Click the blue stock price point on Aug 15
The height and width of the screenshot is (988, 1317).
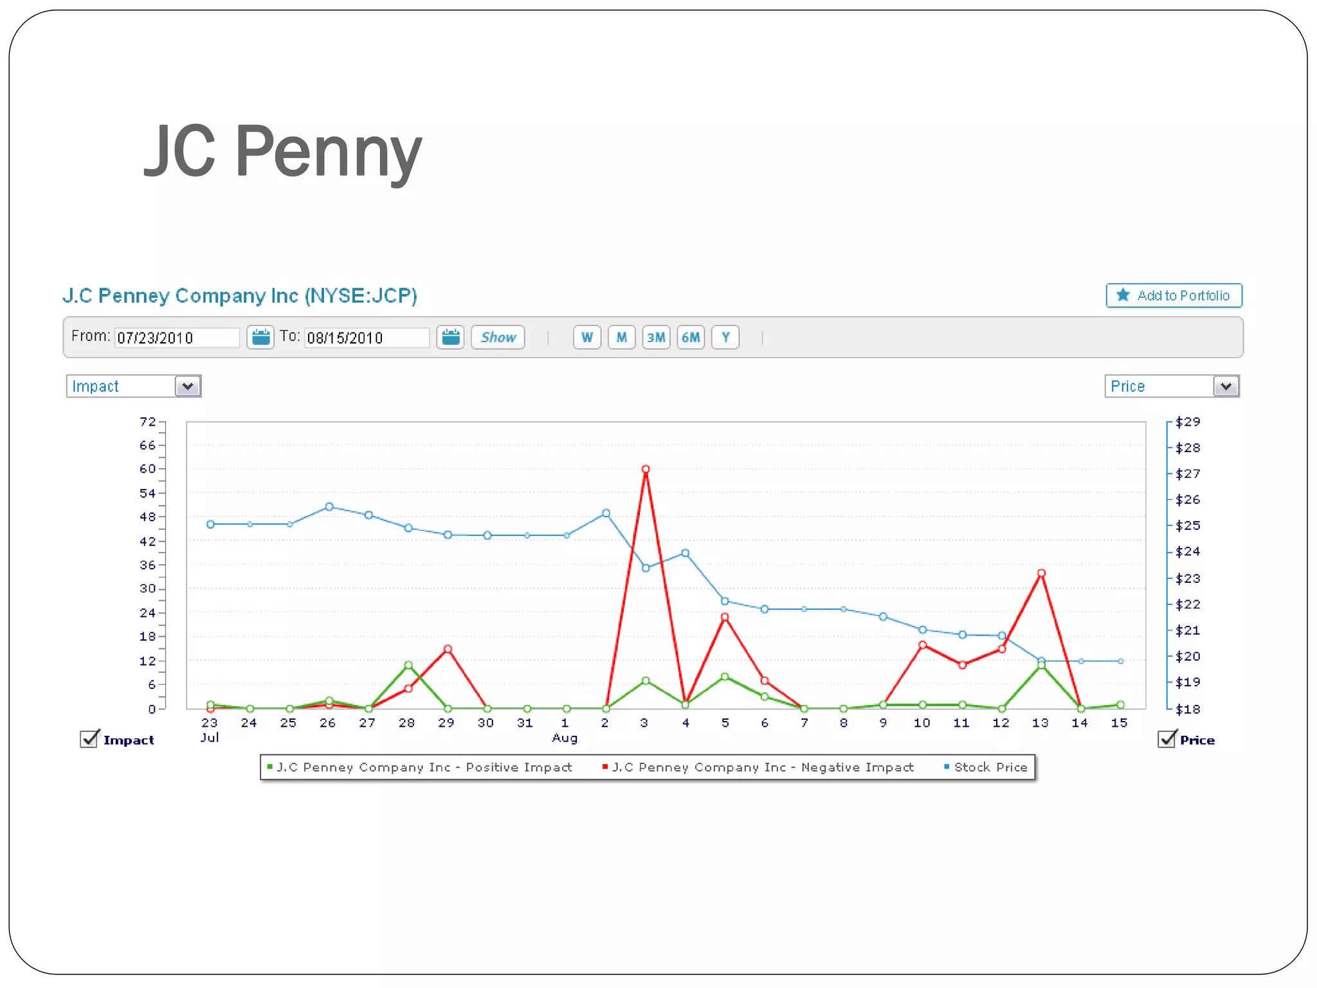[x=1120, y=661]
